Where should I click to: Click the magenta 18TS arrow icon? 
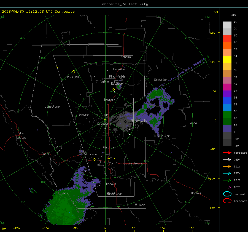pyautogui.click(x=227, y=187)
